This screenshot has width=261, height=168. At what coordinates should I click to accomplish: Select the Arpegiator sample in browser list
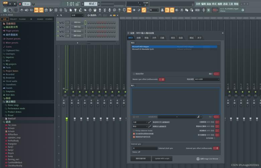pos(11,143)
